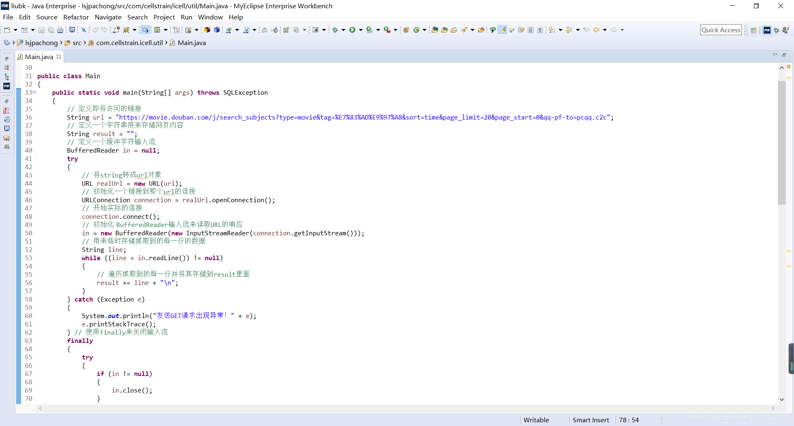The width and height of the screenshot is (794, 426).
Task: Click the New Java Package icon
Action: click(406, 30)
